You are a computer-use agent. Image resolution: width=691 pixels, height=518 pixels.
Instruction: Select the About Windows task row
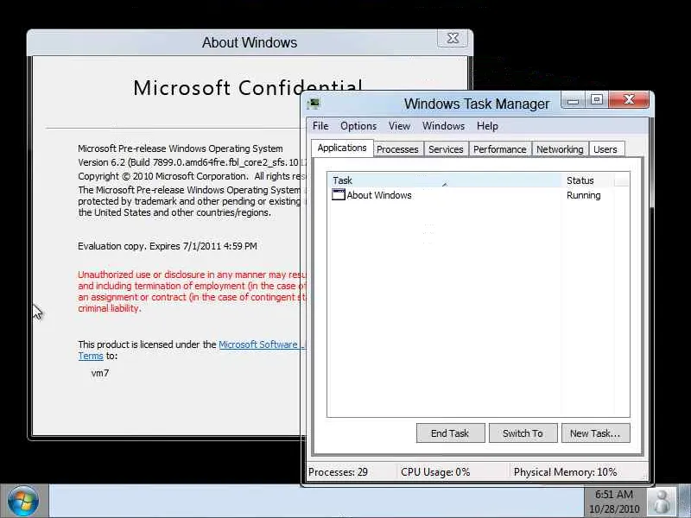[x=479, y=195]
